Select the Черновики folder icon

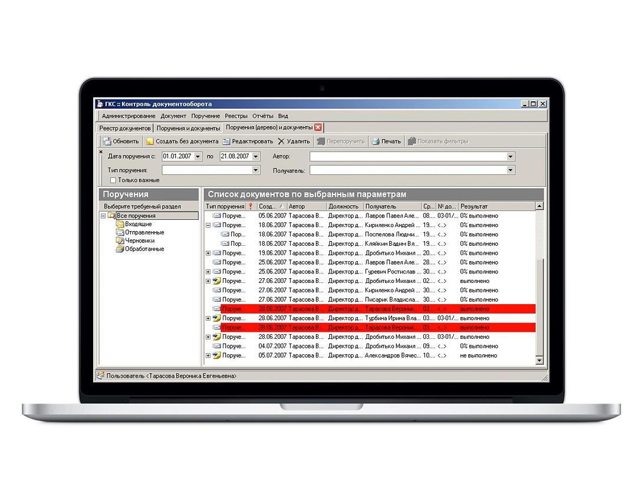pos(120,240)
